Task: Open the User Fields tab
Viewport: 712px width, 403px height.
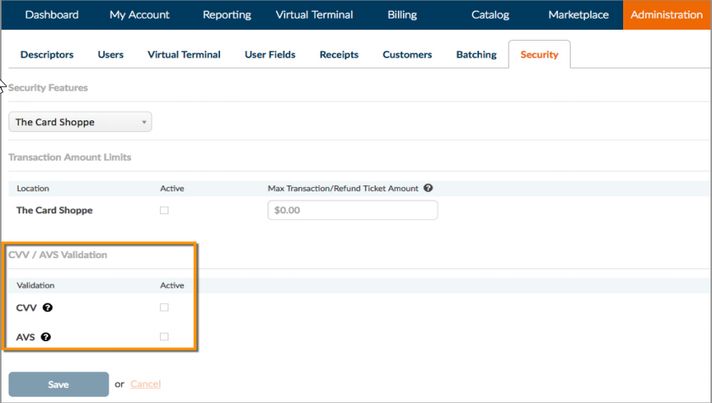Action: click(270, 54)
